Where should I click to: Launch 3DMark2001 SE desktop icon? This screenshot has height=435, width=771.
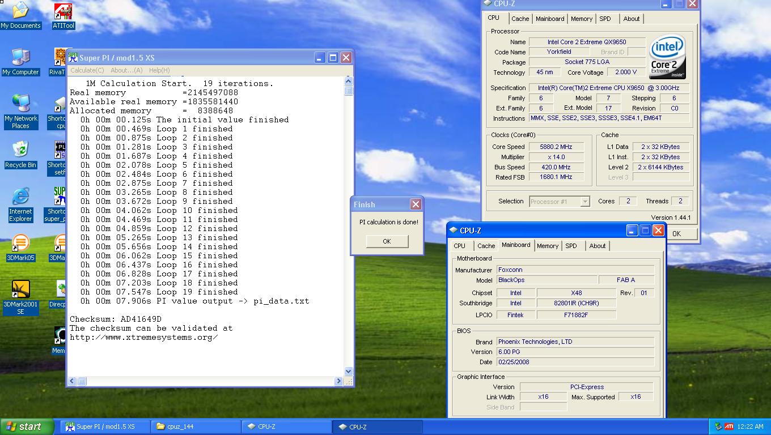tap(20, 298)
